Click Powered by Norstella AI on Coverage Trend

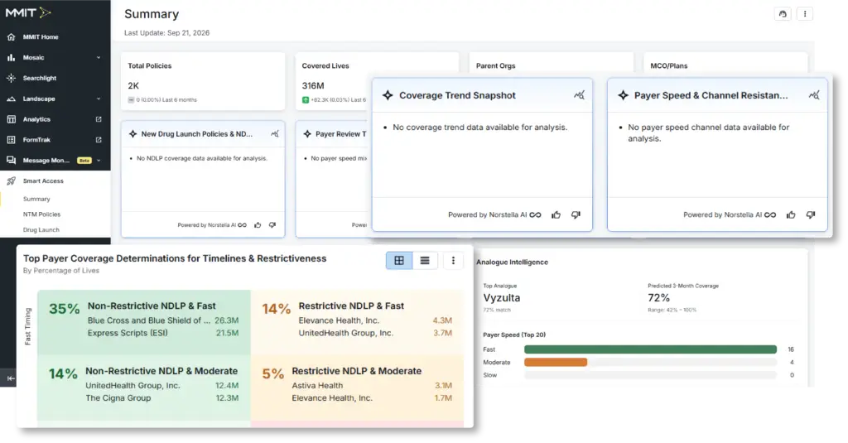[x=487, y=214]
